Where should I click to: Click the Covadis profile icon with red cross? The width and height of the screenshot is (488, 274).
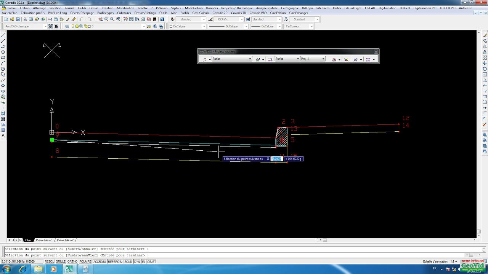[x=334, y=59]
